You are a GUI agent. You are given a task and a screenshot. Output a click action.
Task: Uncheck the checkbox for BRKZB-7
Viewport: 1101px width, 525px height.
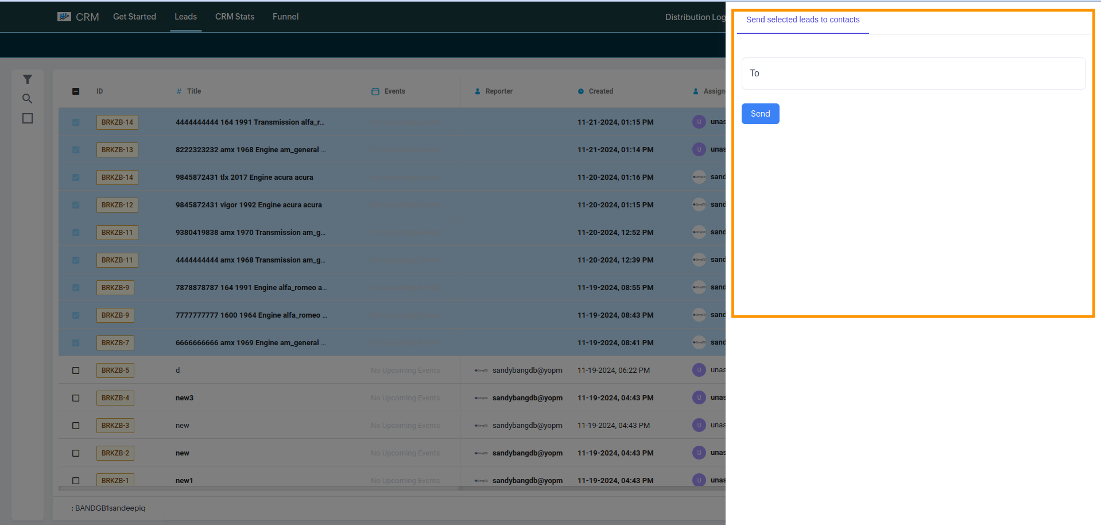[x=76, y=343]
